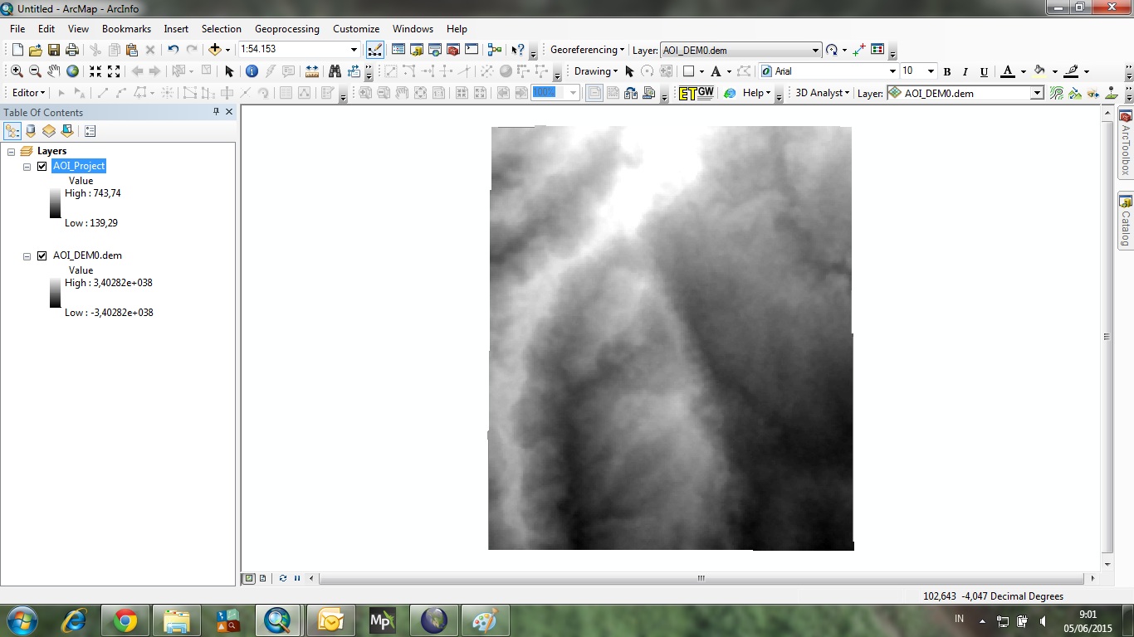The image size is (1134, 637).
Task: Click the Add Control Points tool
Action: tap(859, 50)
